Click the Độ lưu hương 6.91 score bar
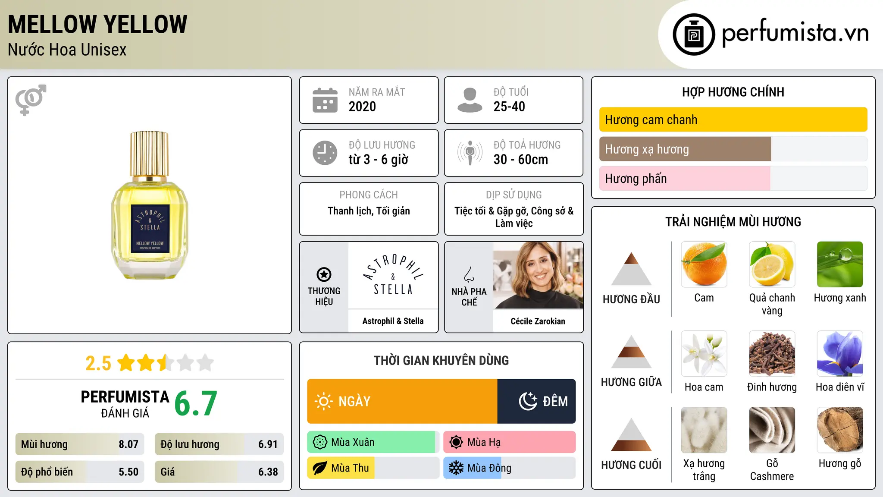 [x=219, y=444]
